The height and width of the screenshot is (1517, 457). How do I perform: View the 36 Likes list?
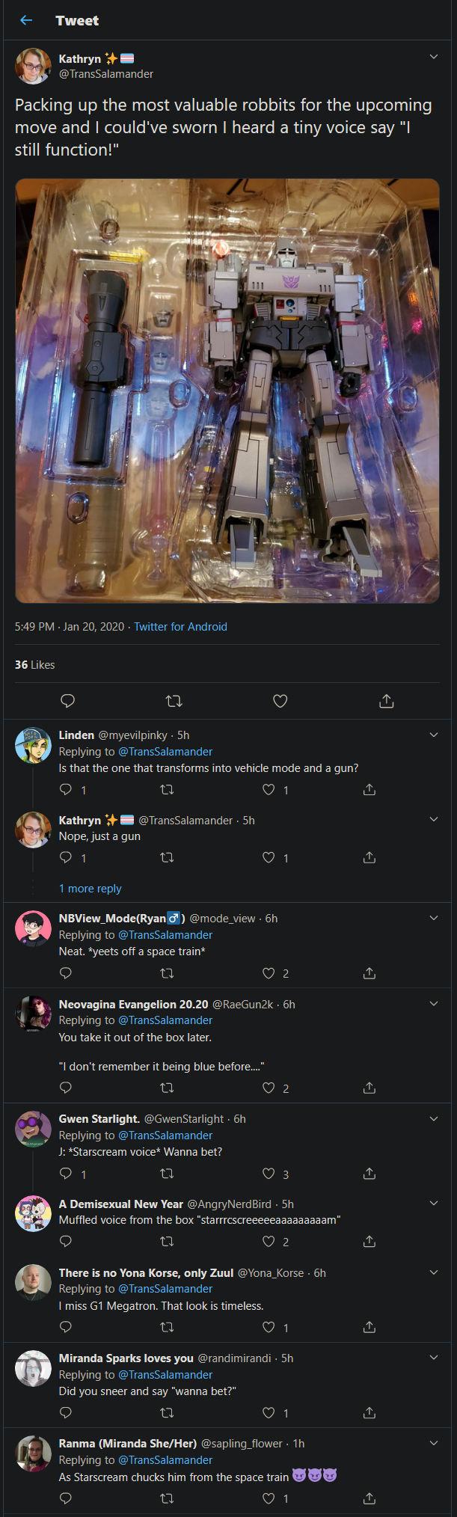coord(34,664)
